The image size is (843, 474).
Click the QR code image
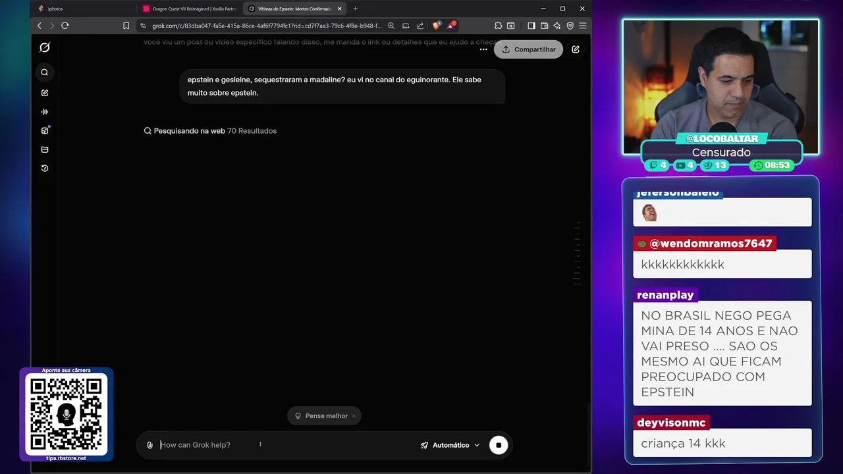pyautogui.click(x=66, y=414)
